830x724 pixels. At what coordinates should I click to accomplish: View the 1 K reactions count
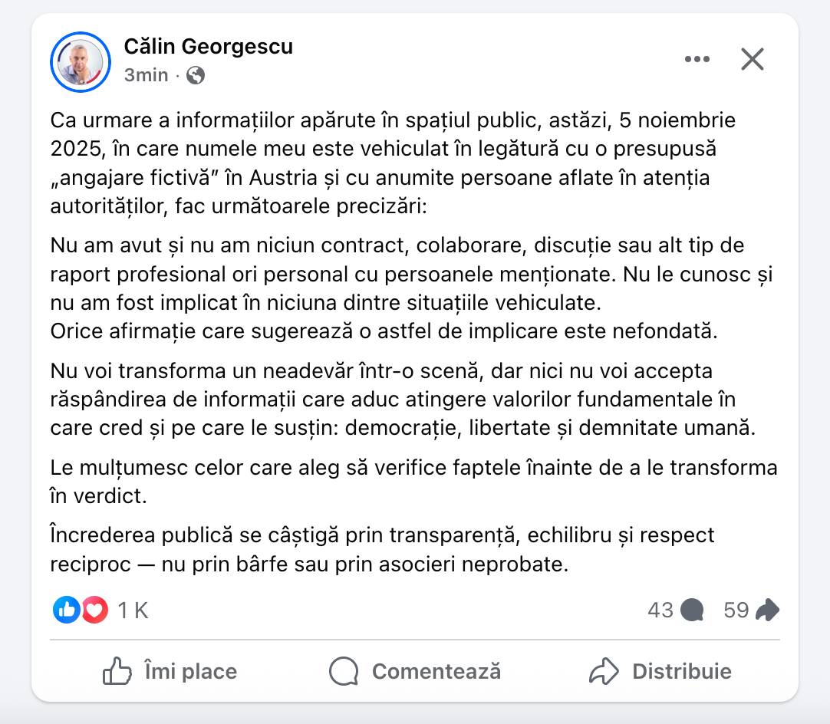133,610
